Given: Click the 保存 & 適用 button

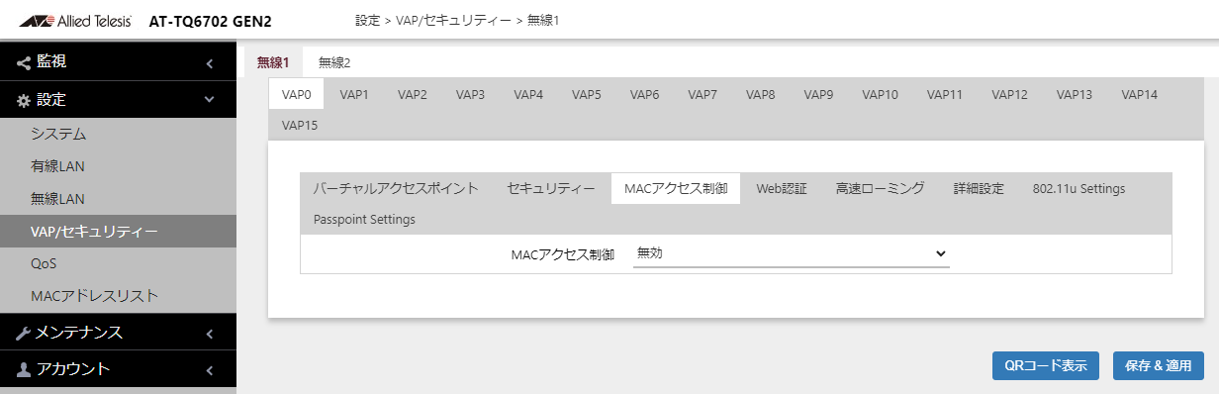Looking at the screenshot, I should [1159, 365].
